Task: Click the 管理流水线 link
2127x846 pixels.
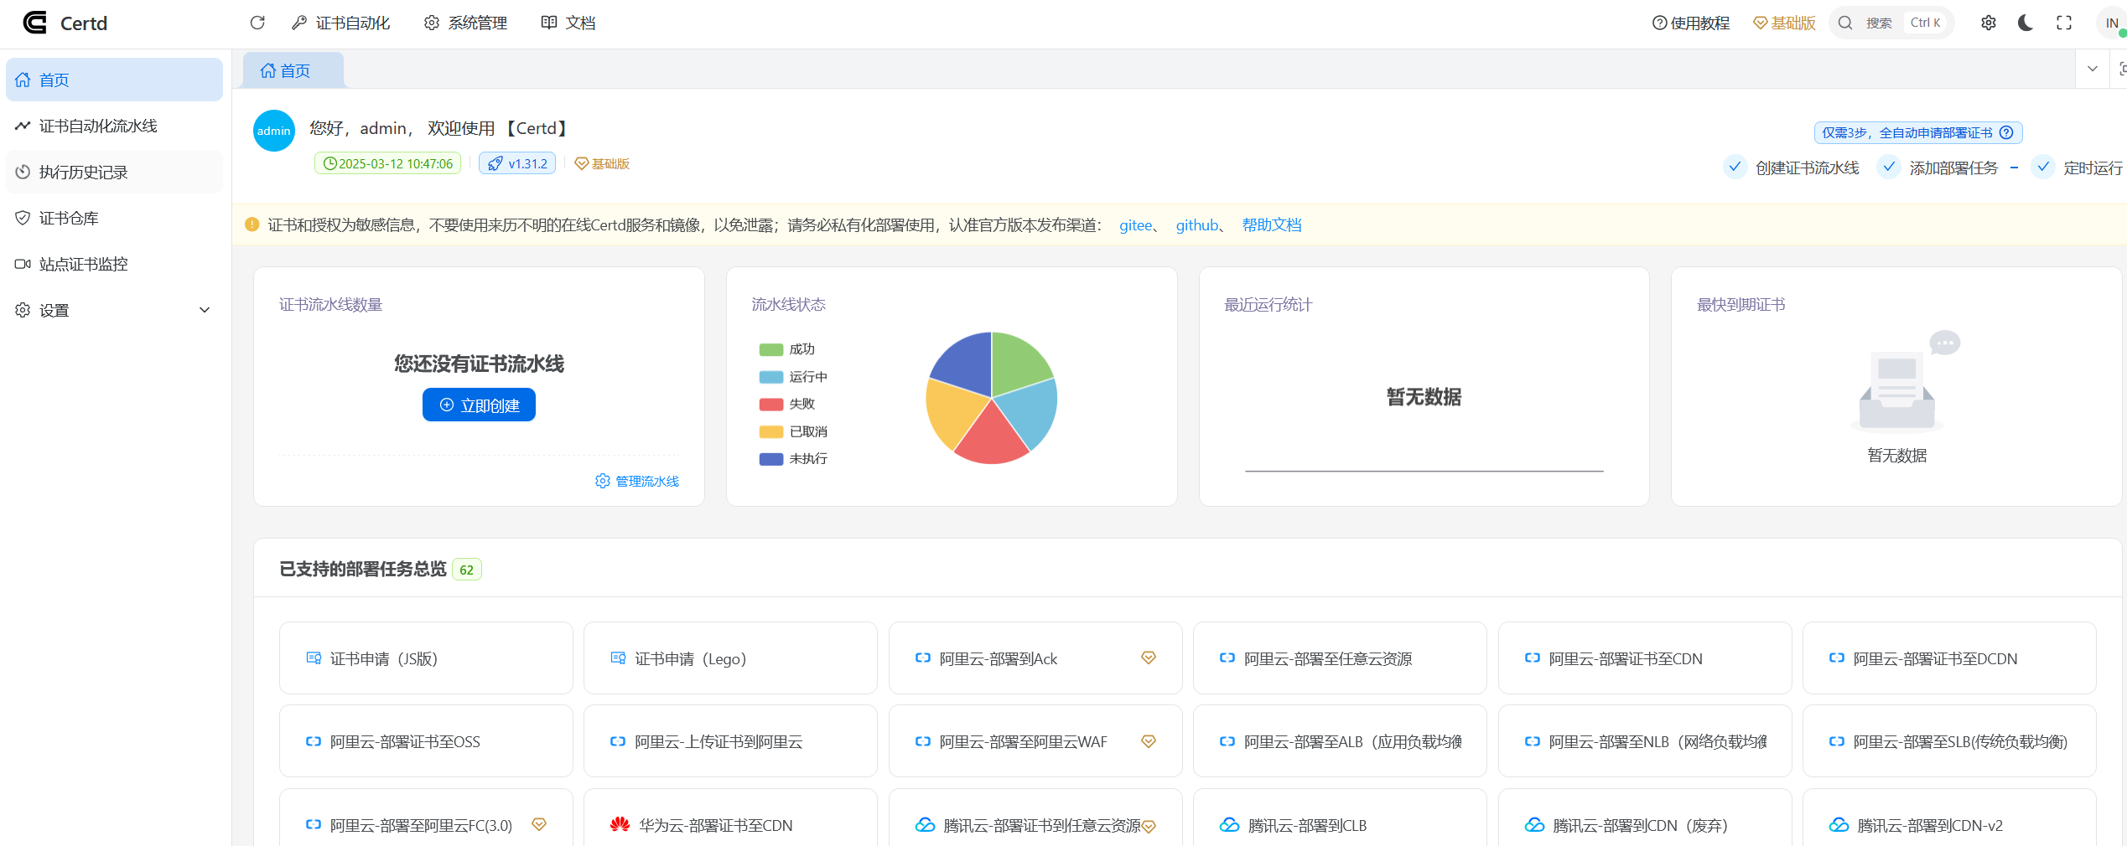Action: click(x=637, y=481)
